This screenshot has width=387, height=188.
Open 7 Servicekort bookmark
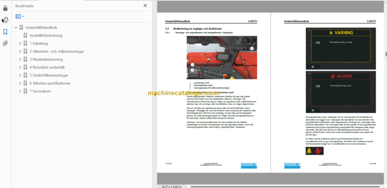[40, 91]
